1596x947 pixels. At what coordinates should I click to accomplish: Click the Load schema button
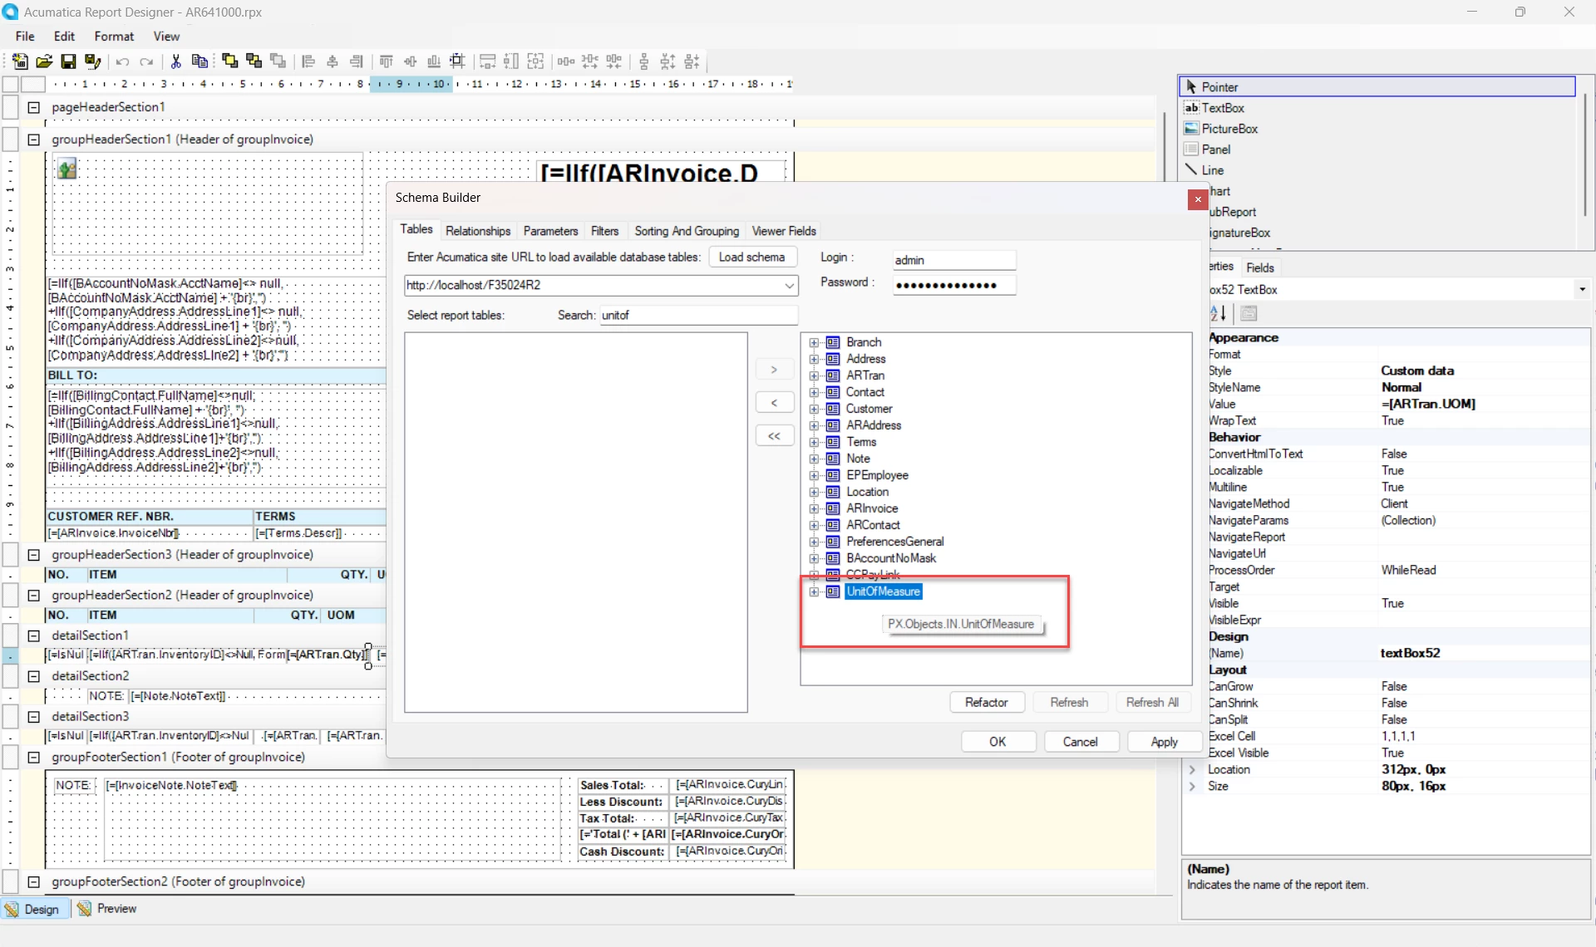(751, 258)
